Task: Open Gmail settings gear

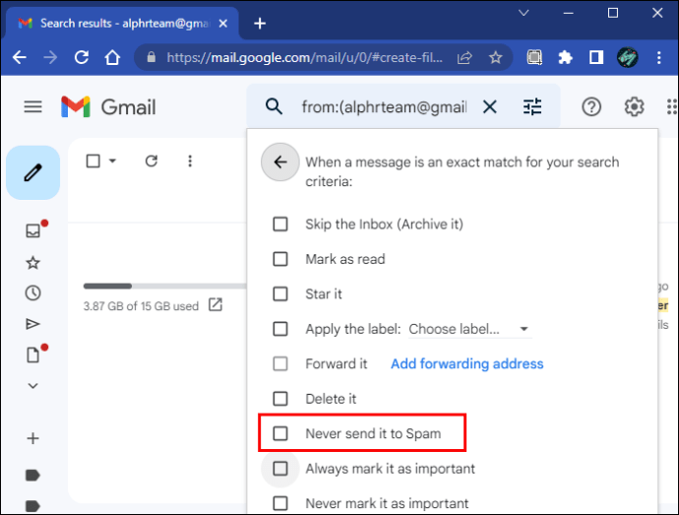Action: [634, 106]
